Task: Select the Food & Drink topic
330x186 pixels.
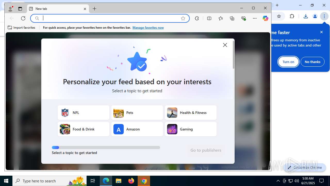Action: [x=84, y=129]
